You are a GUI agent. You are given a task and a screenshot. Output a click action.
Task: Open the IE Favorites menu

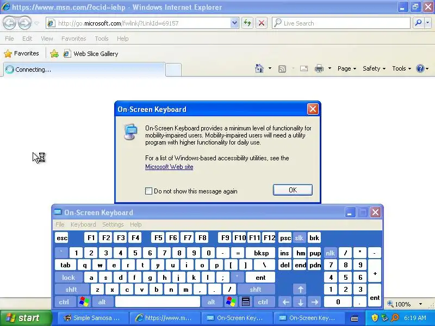74,39
